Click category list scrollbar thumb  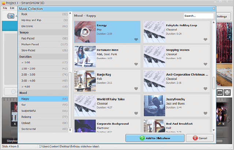tap(70, 100)
